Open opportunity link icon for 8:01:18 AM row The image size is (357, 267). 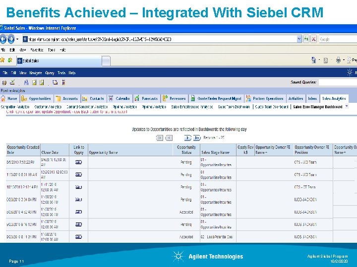[78, 175]
